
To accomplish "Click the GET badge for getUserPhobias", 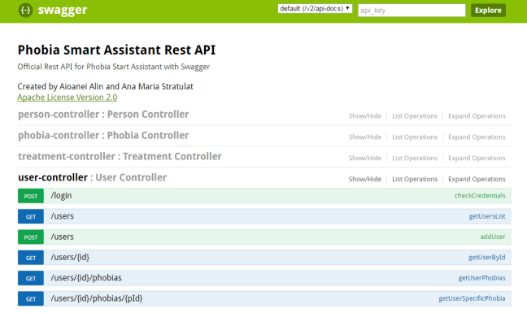I will click(31, 278).
